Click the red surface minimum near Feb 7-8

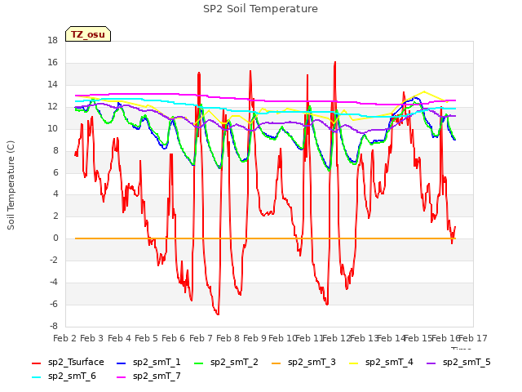[x=218, y=314]
